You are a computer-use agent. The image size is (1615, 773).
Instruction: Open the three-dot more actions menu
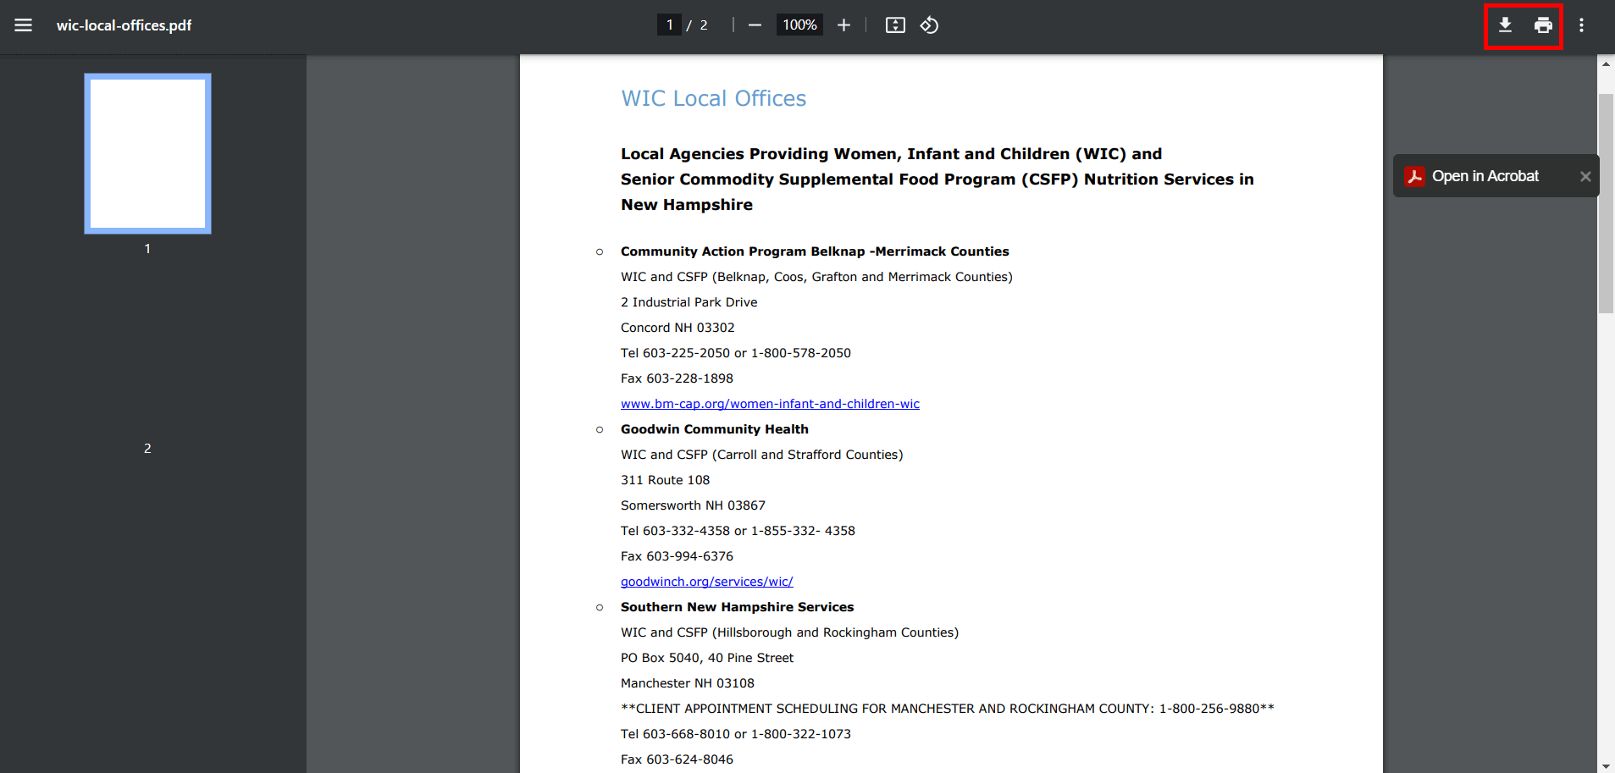[x=1581, y=25]
